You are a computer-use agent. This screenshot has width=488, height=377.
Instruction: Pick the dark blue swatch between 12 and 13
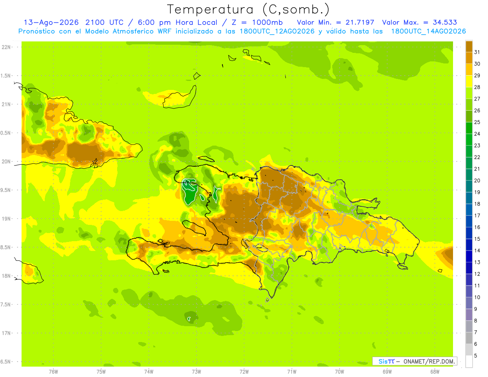pyautogui.click(x=469, y=268)
